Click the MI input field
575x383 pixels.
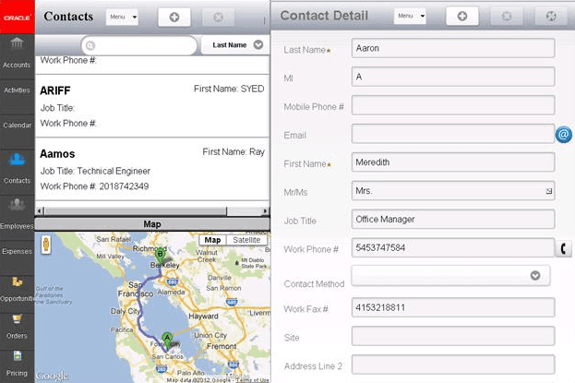[x=453, y=77]
